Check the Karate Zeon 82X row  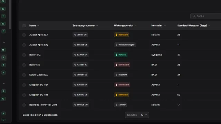[x=24, y=75]
